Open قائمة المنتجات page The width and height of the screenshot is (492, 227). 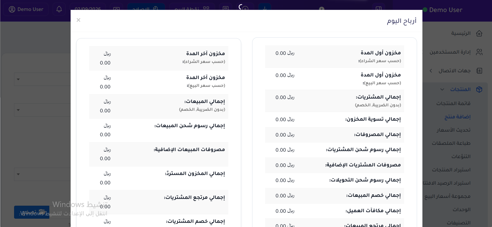pos(453,103)
